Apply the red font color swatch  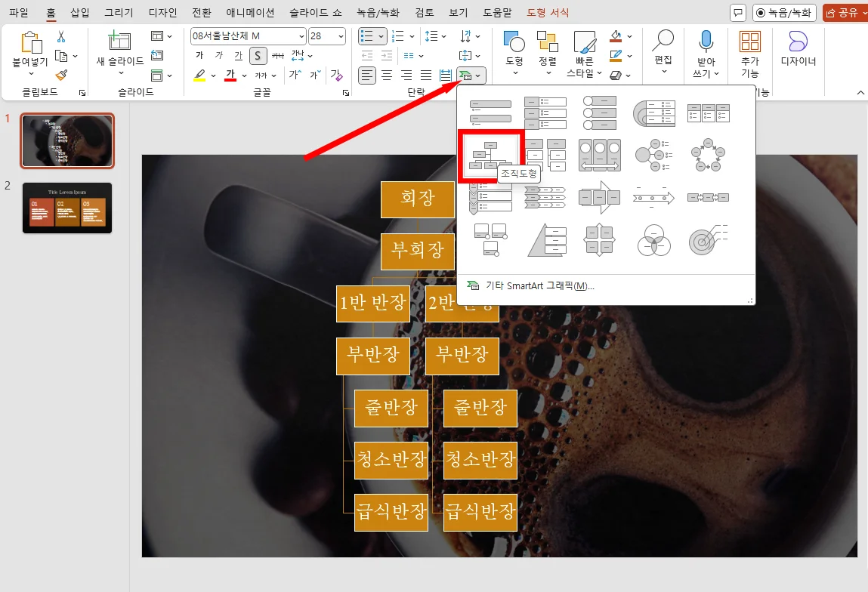(x=231, y=76)
